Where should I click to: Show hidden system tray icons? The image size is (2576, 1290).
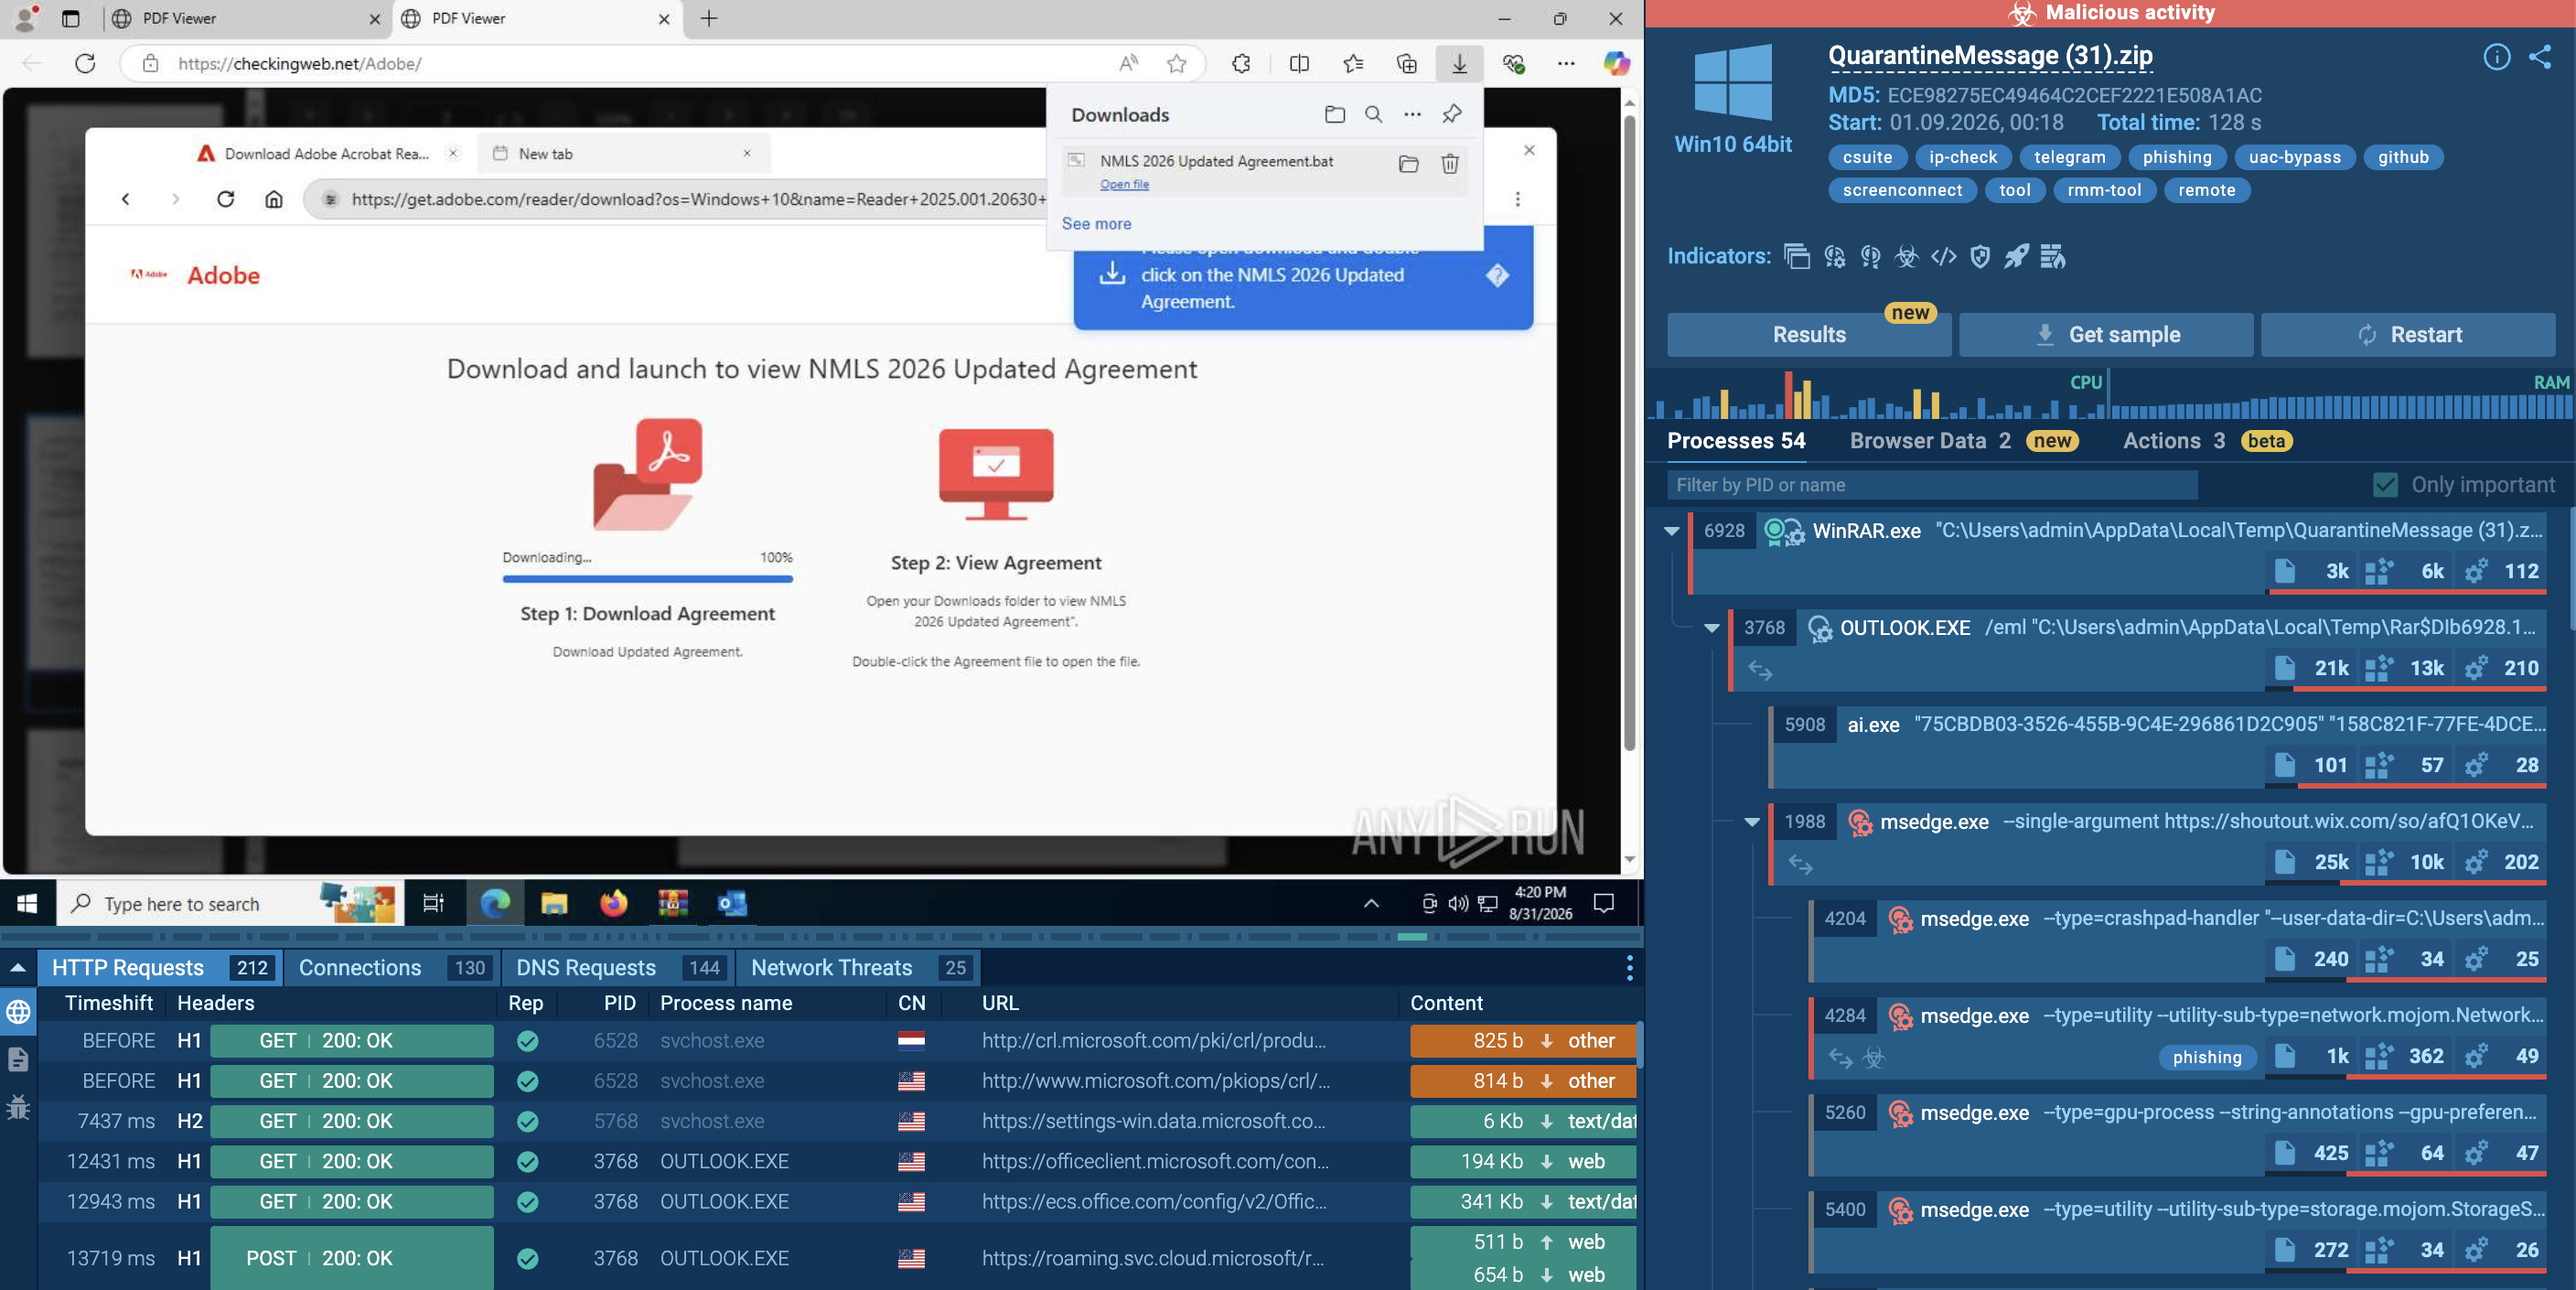[x=1371, y=903]
